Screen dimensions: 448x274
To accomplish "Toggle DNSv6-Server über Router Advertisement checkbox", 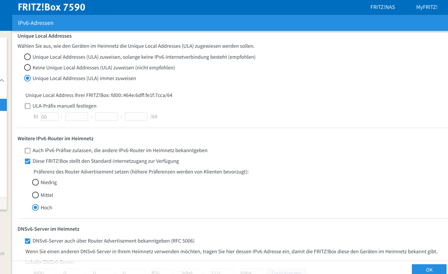I will (28, 241).
